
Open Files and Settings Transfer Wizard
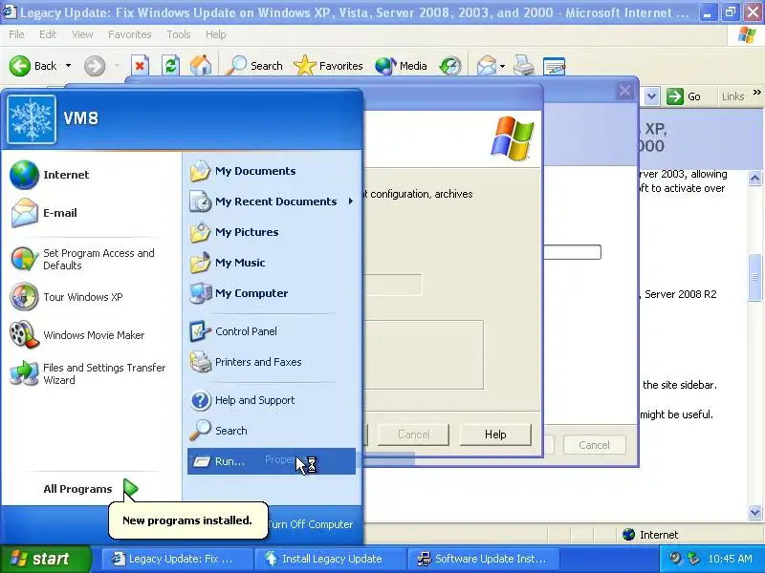[92, 373]
